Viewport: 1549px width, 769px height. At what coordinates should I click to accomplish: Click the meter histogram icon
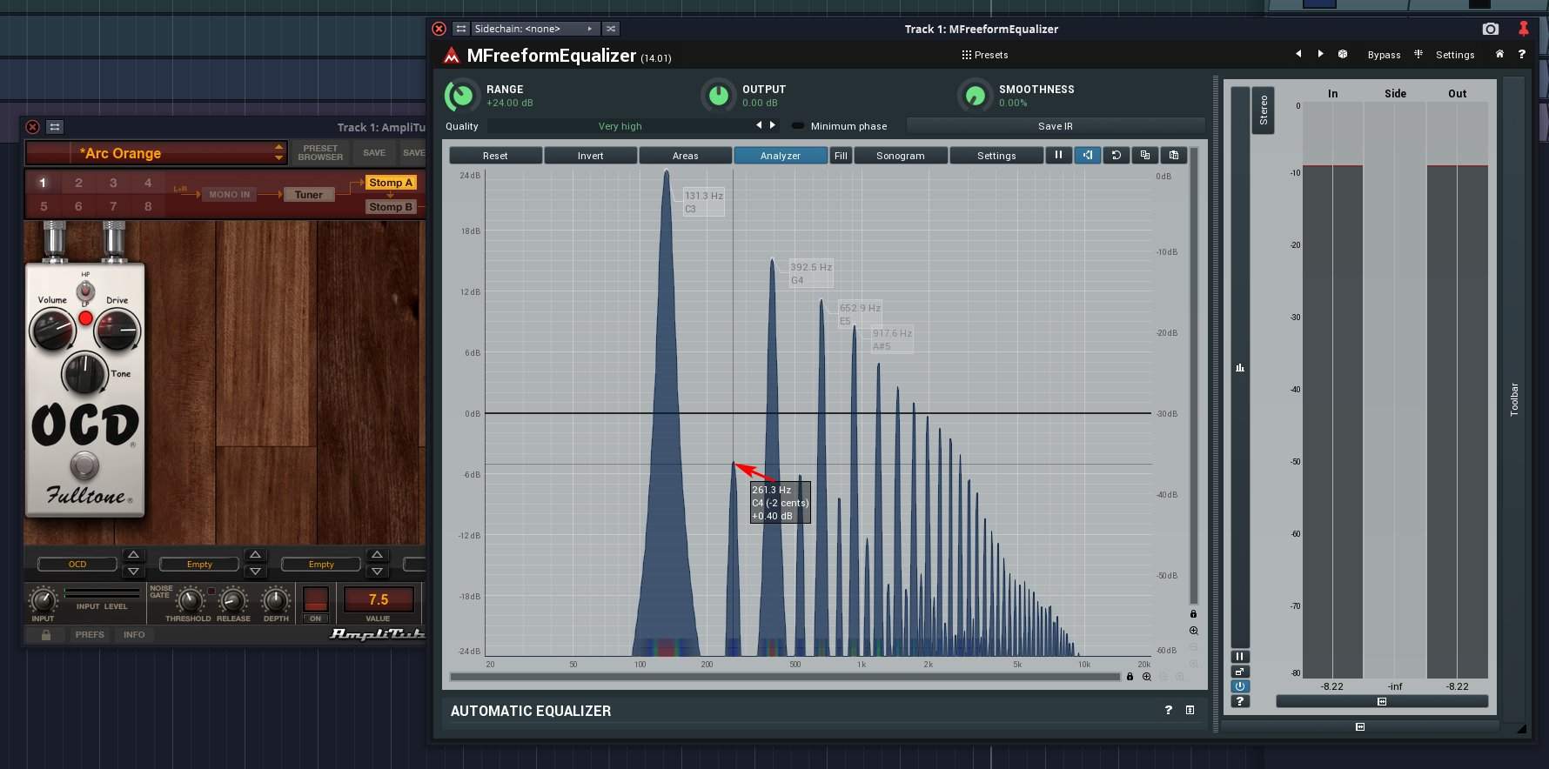[x=1240, y=368]
